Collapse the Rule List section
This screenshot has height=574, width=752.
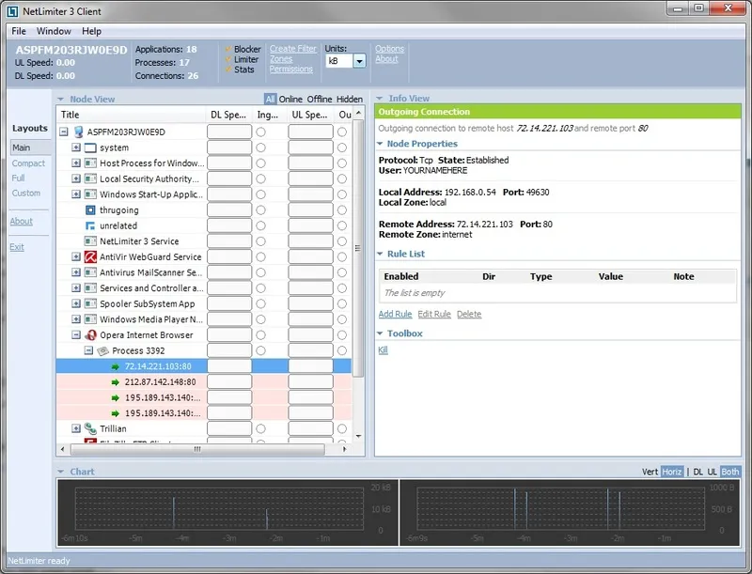point(381,254)
